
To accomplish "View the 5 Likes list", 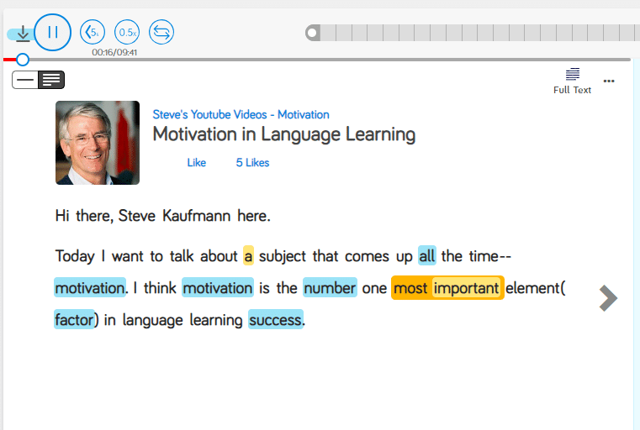I will [x=252, y=163].
